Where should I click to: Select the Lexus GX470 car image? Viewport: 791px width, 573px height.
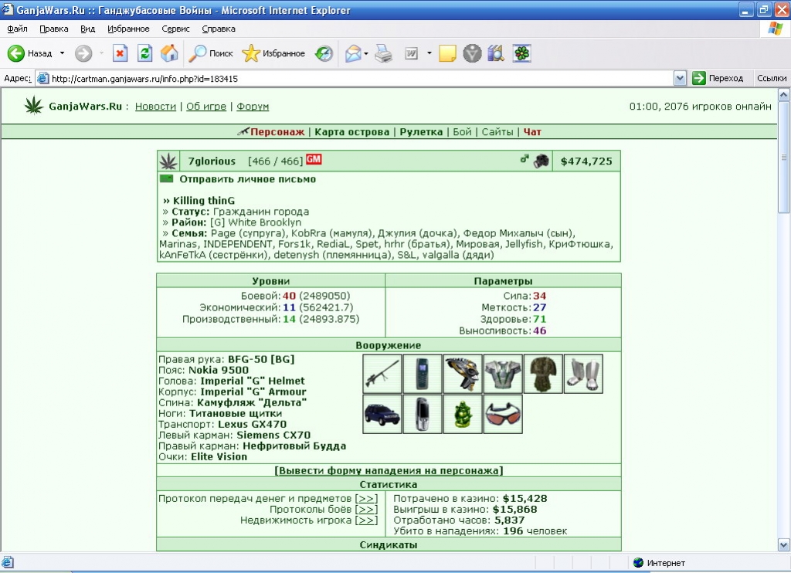(x=382, y=414)
